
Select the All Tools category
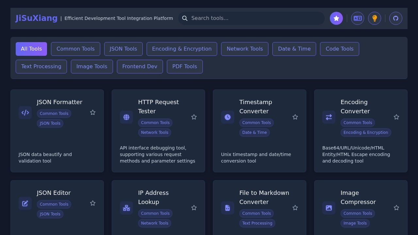click(x=31, y=49)
